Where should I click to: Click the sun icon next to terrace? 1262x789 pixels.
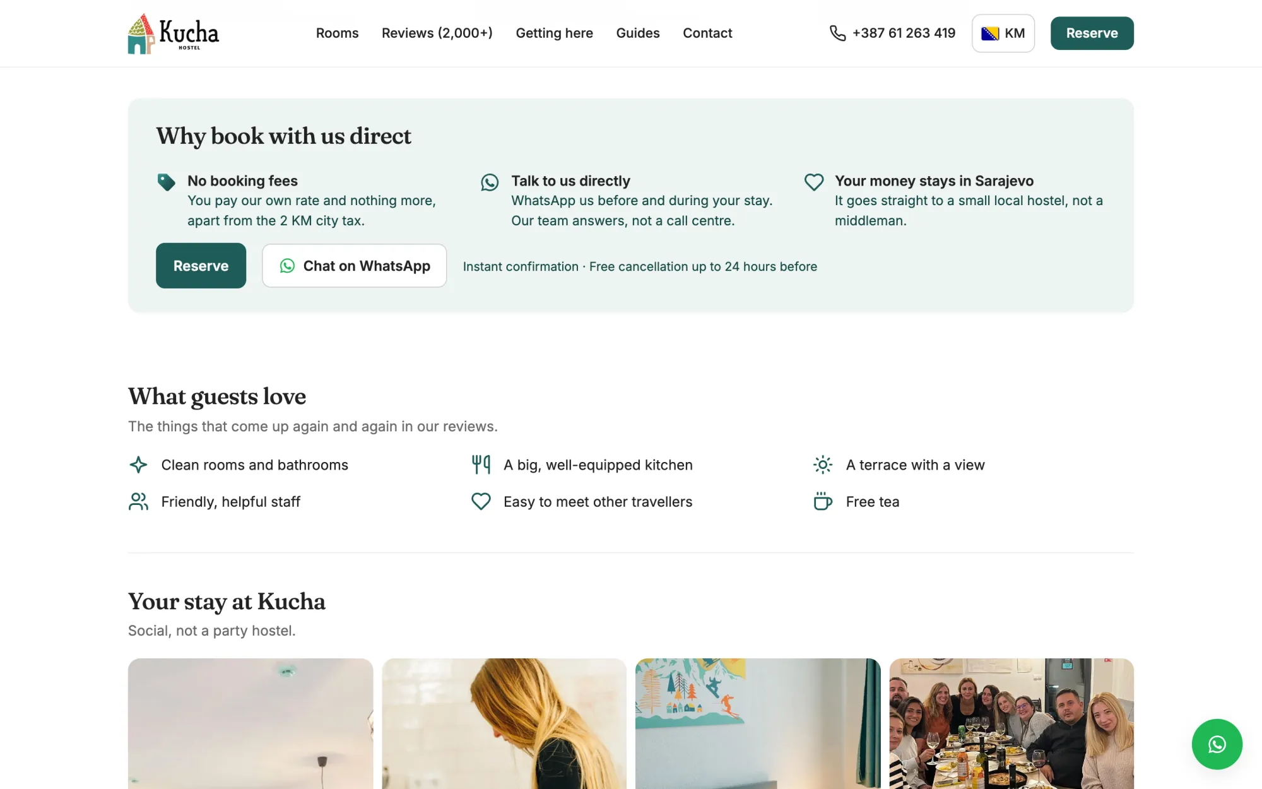(x=823, y=465)
